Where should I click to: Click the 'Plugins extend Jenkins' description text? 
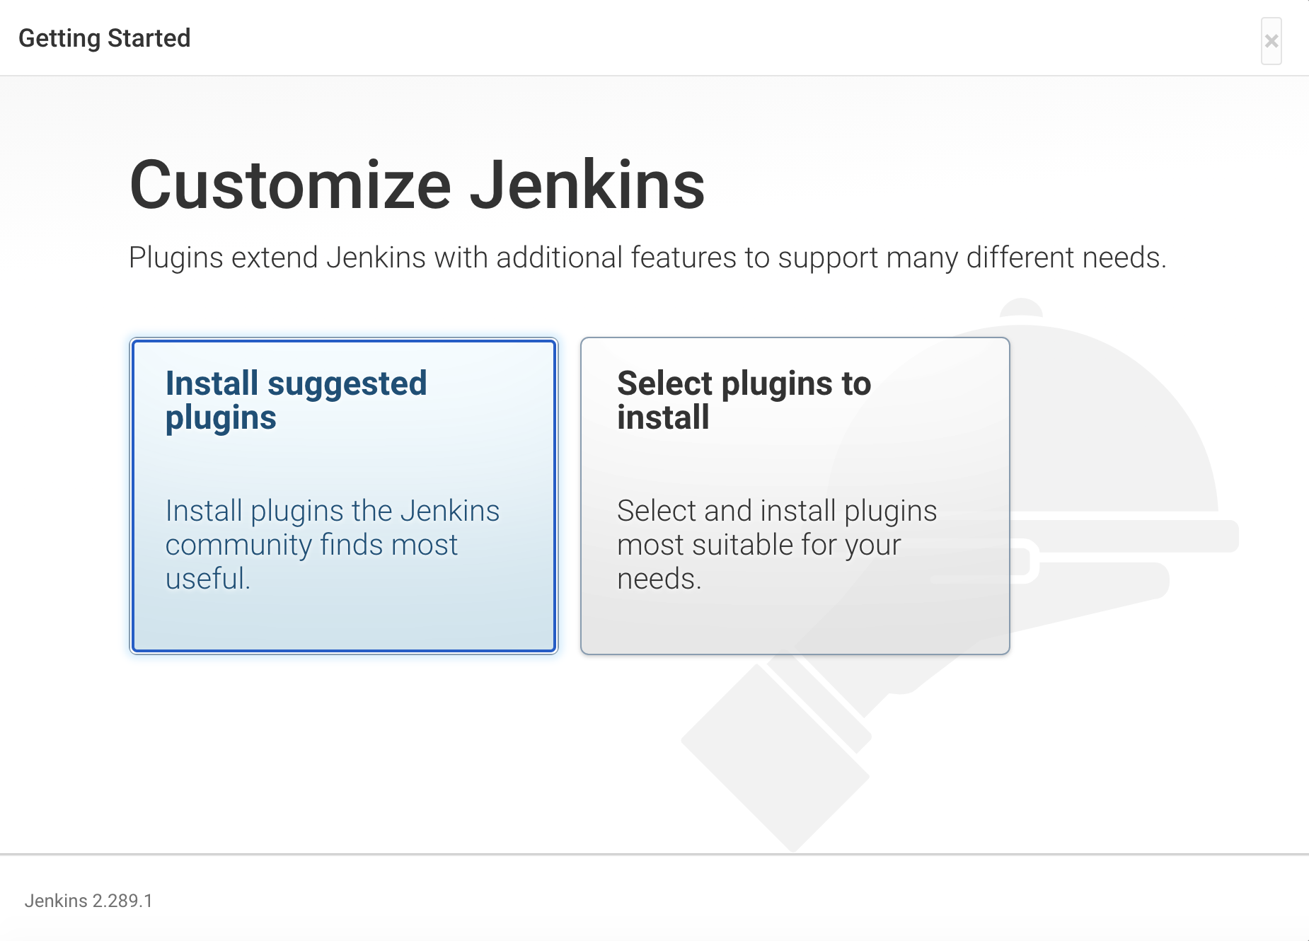coord(647,258)
